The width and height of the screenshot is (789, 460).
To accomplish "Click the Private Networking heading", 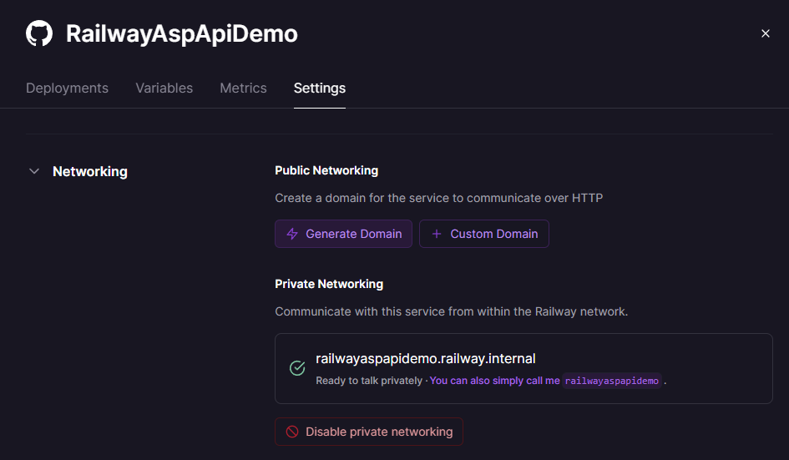I will pos(329,284).
